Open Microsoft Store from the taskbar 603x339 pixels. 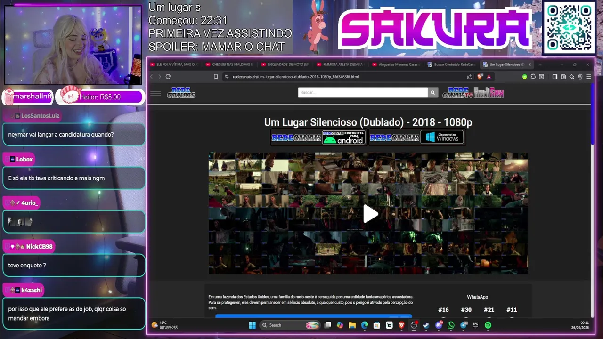376,325
